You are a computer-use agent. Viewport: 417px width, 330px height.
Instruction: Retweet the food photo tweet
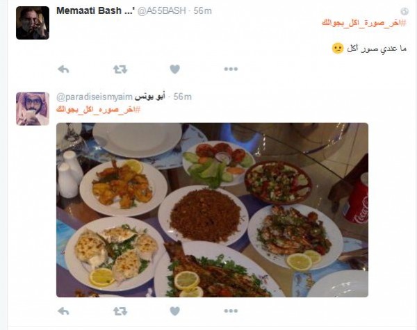point(120,311)
